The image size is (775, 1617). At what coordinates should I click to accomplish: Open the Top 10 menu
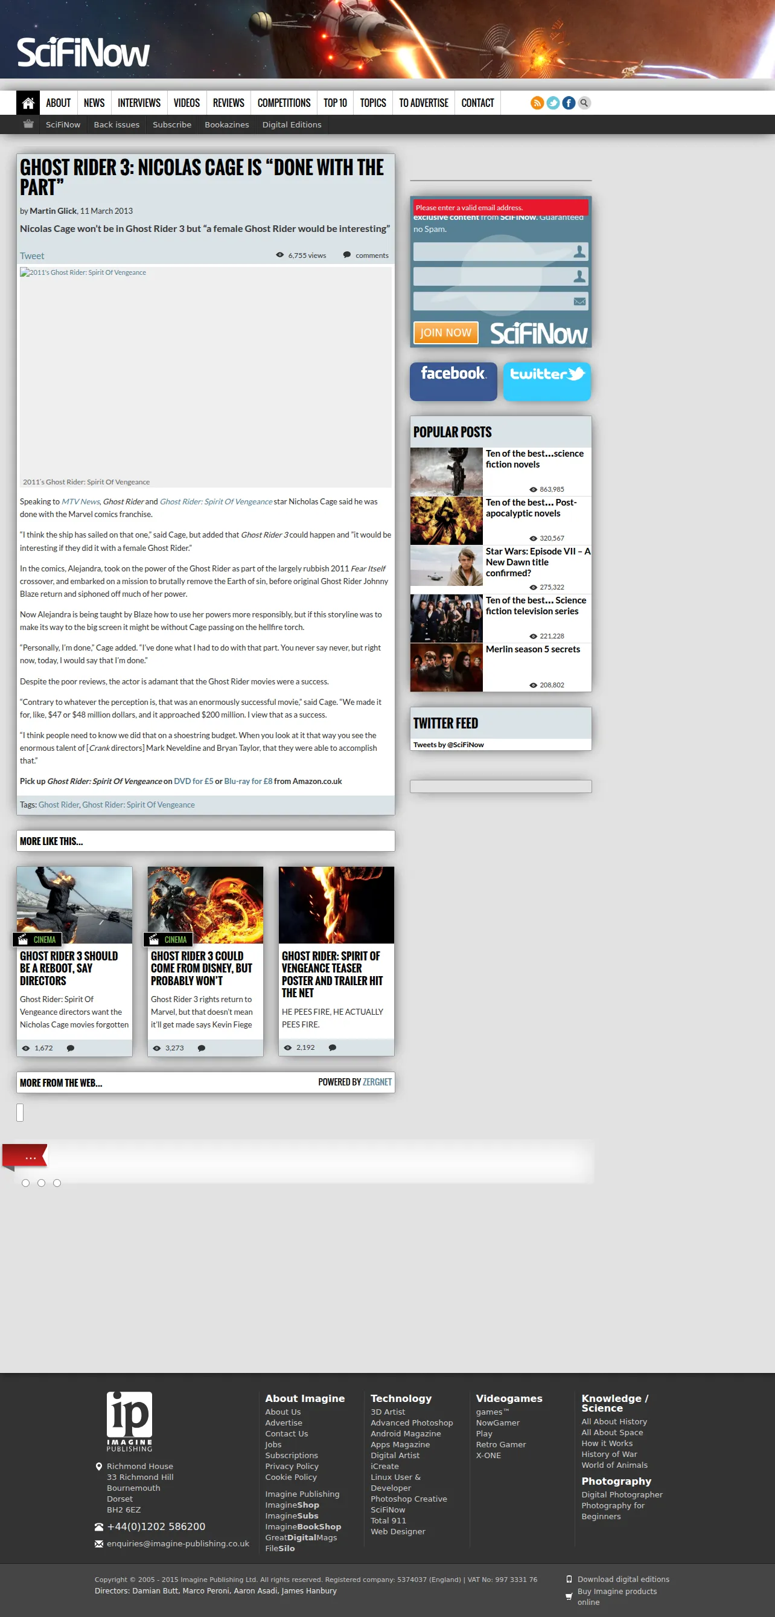335,103
